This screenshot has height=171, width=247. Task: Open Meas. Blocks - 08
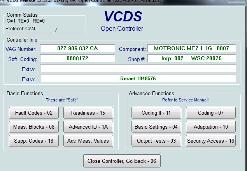pyautogui.click(x=34, y=127)
